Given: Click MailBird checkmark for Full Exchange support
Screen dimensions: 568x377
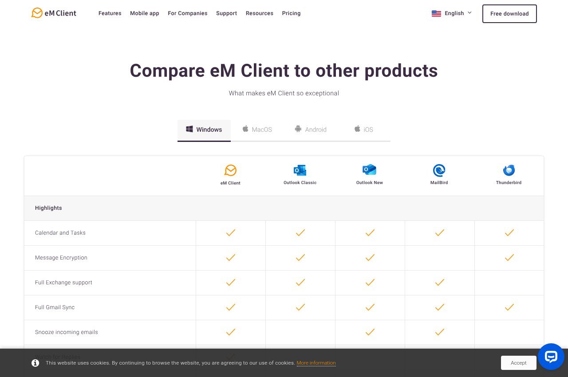Looking at the screenshot, I should pyautogui.click(x=439, y=282).
